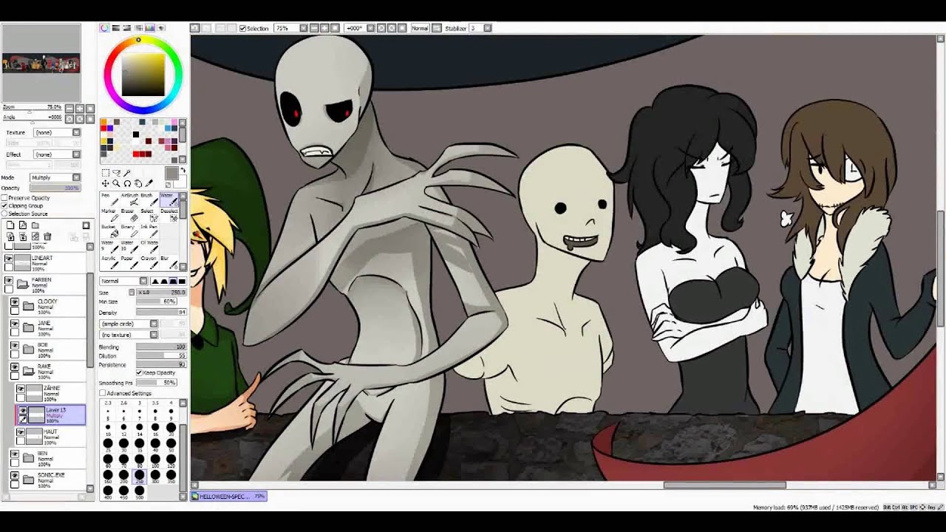Choose brush size 100 preset
The image size is (946, 532).
click(155, 460)
